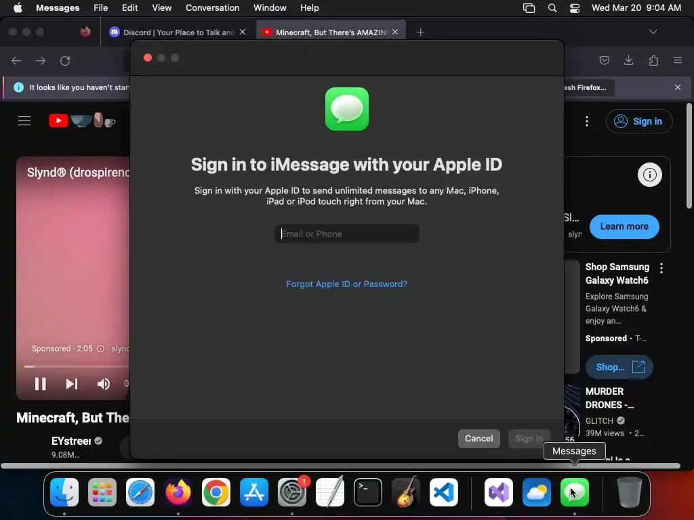Launch Visual Studio Code from the Dock
694x520 pixels.
click(x=444, y=492)
